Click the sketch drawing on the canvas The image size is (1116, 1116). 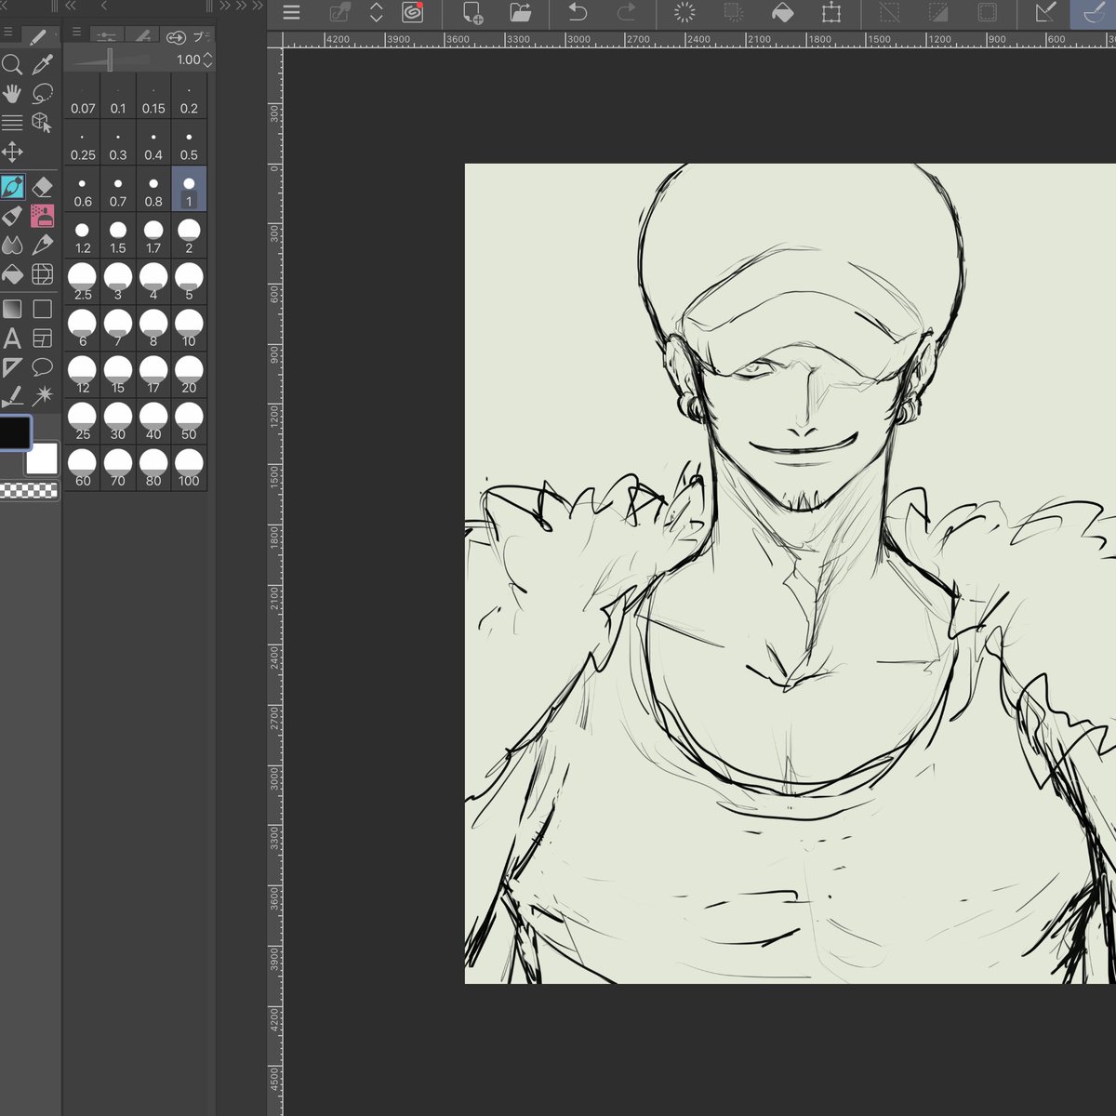pyautogui.click(x=790, y=573)
